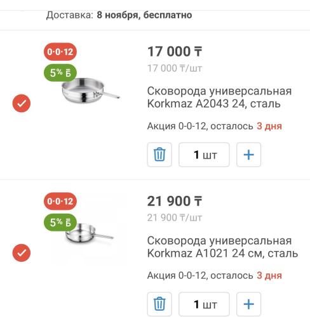
Task: Click the 5% bonus badge on A2043 pan
Action: coord(60,73)
